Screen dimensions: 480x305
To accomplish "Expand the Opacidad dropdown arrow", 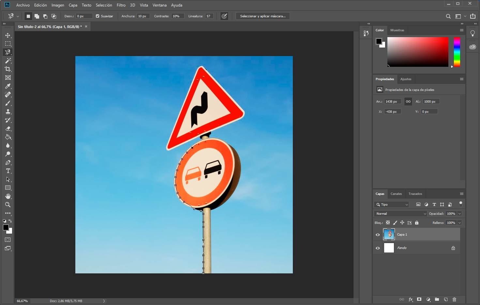I will [459, 214].
